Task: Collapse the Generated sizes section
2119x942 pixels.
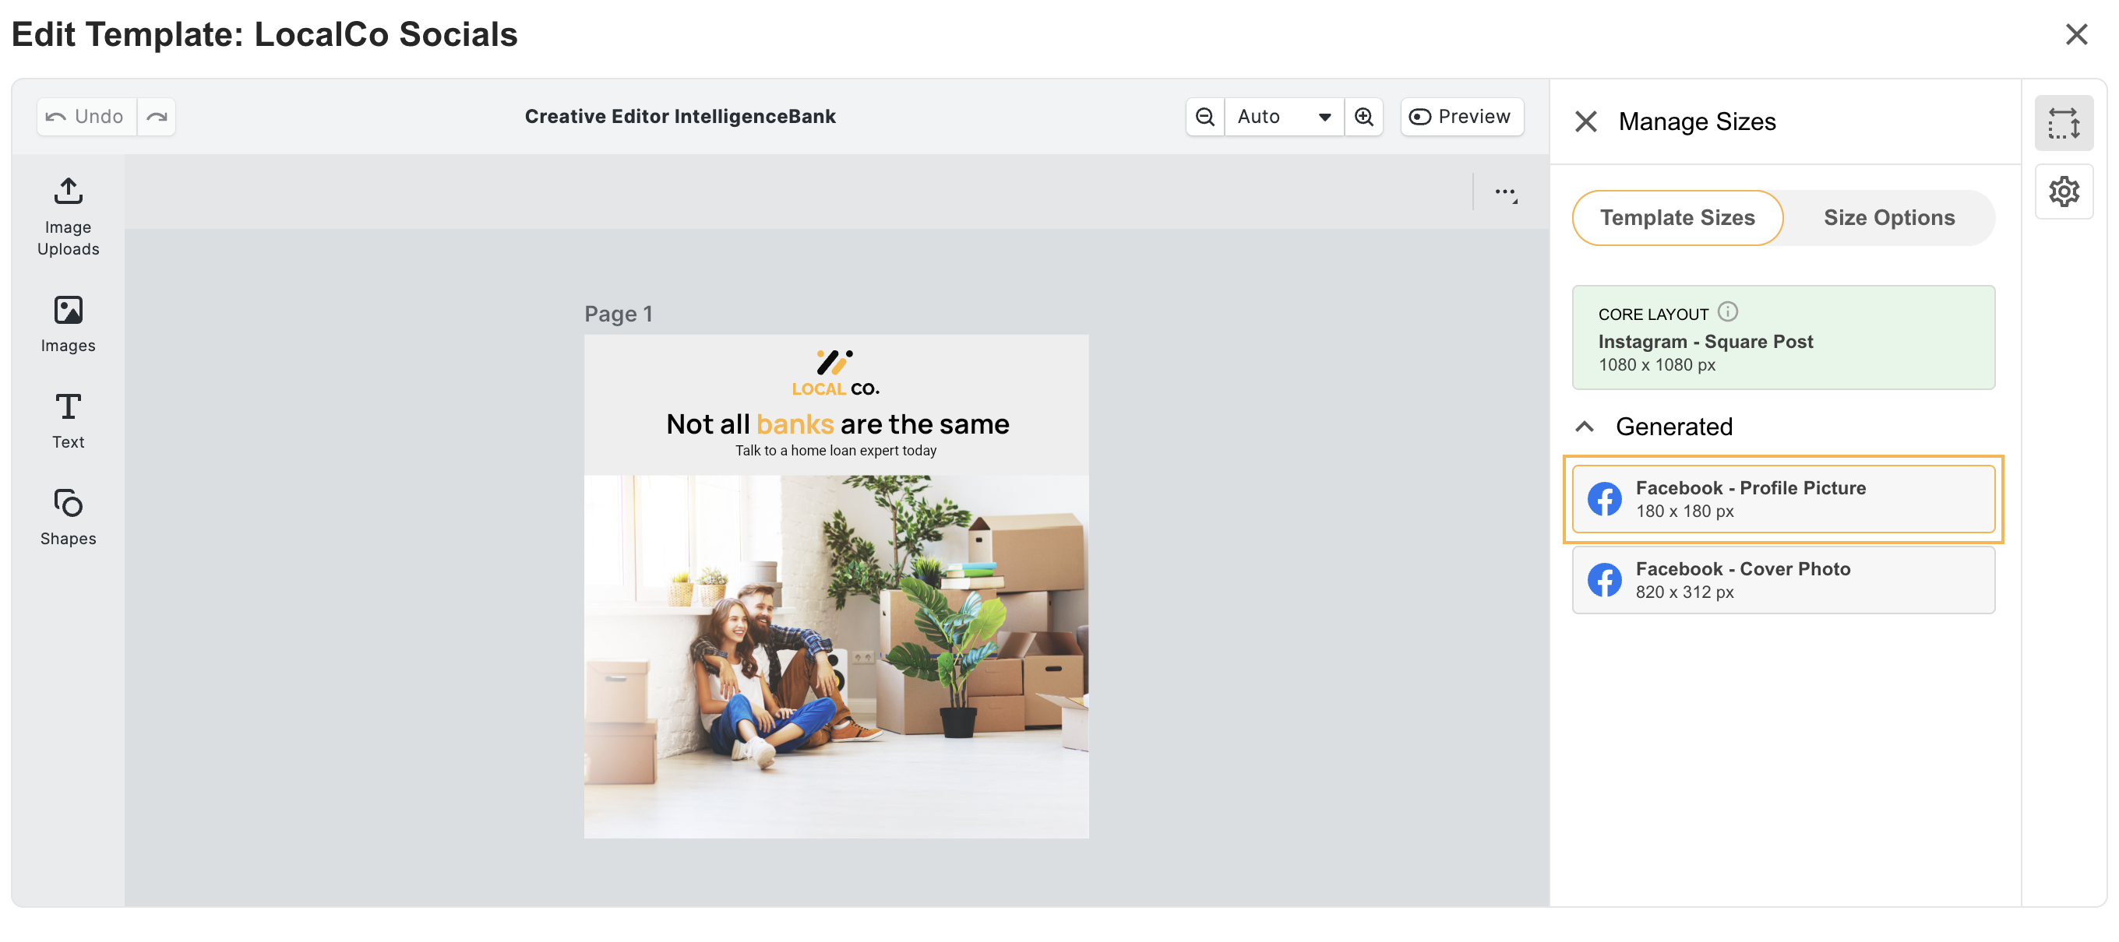Action: tap(1585, 427)
